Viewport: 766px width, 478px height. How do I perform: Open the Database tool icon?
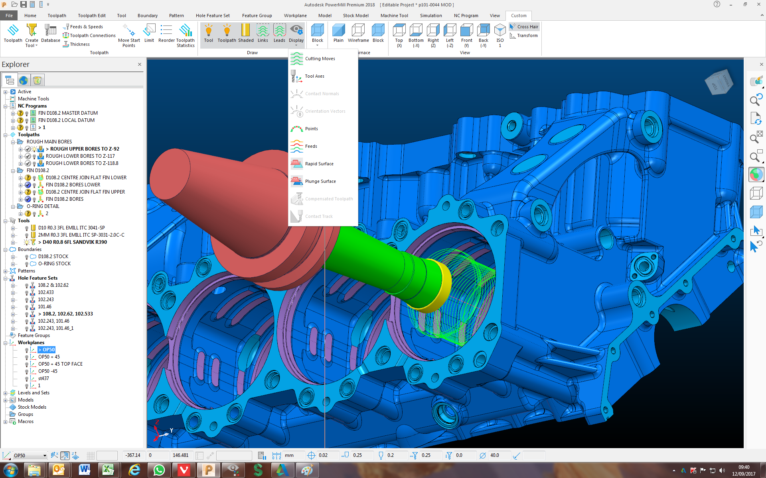click(50, 30)
